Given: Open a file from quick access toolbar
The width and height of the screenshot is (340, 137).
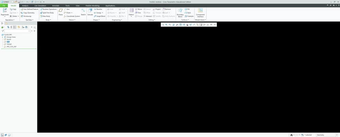Looking at the screenshot, I should tap(16, 2).
